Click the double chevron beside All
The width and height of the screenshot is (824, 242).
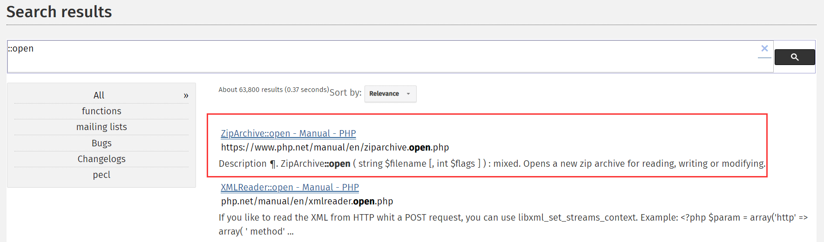coord(186,96)
